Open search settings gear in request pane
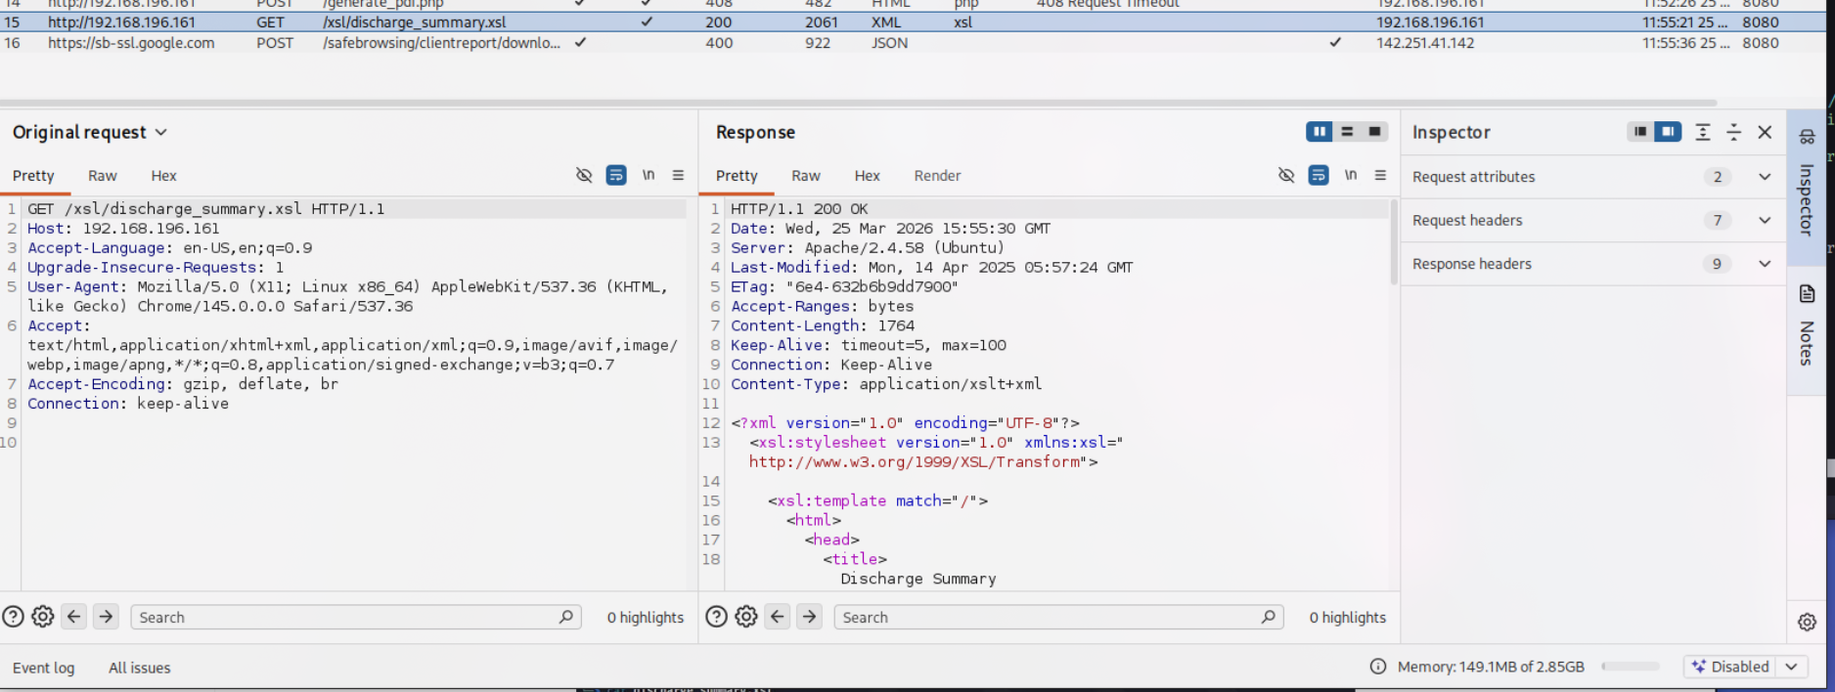This screenshot has width=1835, height=692. [42, 617]
